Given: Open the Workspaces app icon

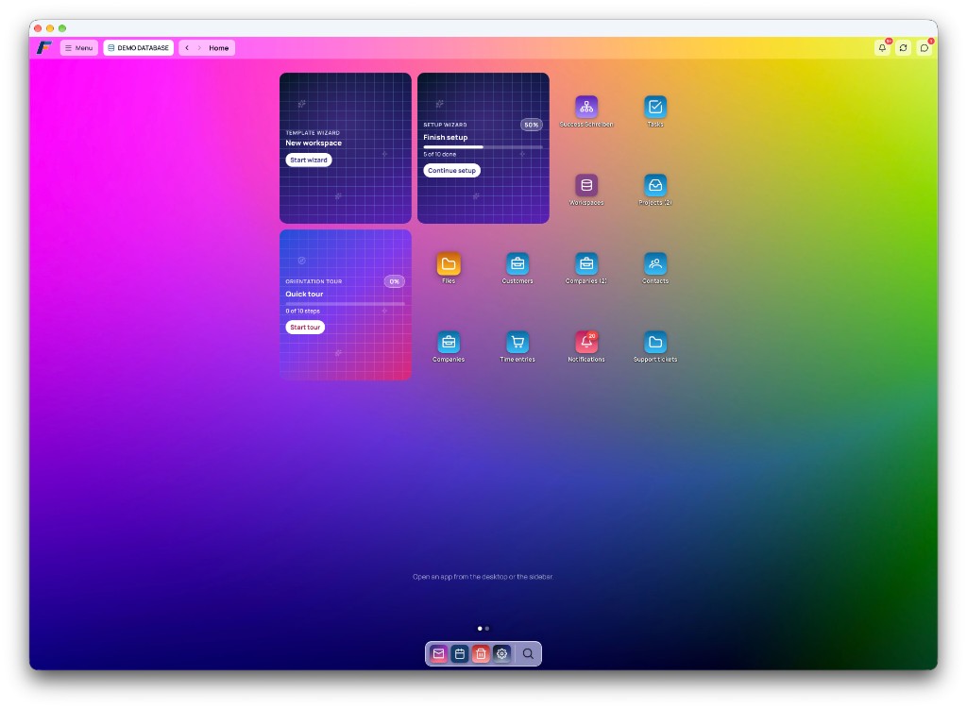Looking at the screenshot, I should coord(585,186).
